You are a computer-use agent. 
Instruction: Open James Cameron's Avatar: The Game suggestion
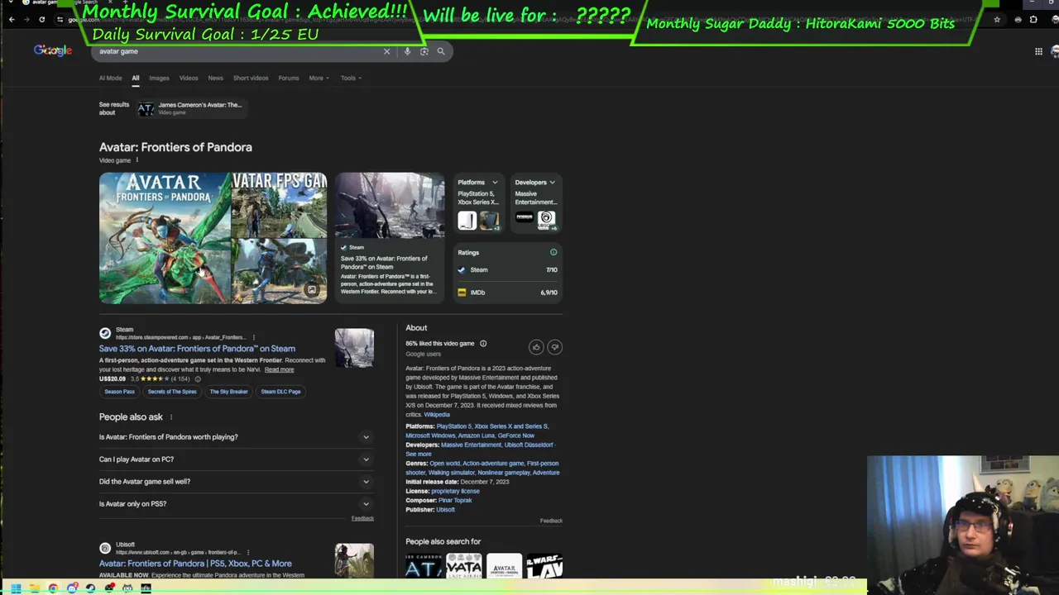[x=190, y=108]
